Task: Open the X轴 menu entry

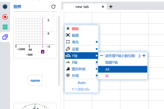Action: pyautogui.click(x=81, y=62)
